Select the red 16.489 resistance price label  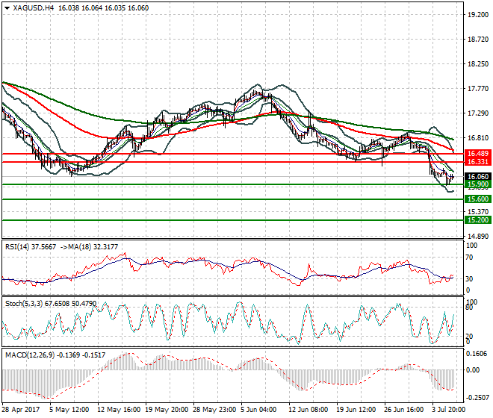478,154
